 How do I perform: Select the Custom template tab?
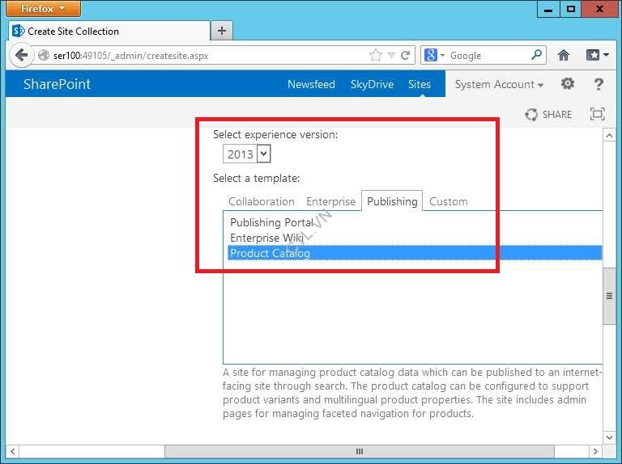tap(448, 201)
